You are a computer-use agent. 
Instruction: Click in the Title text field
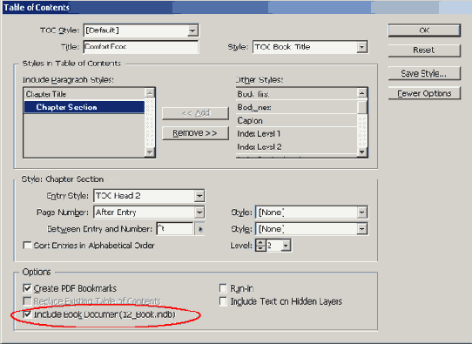pos(141,47)
